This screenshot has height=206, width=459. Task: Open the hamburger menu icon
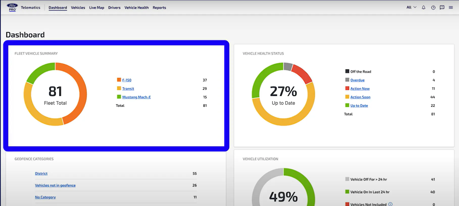click(x=451, y=8)
